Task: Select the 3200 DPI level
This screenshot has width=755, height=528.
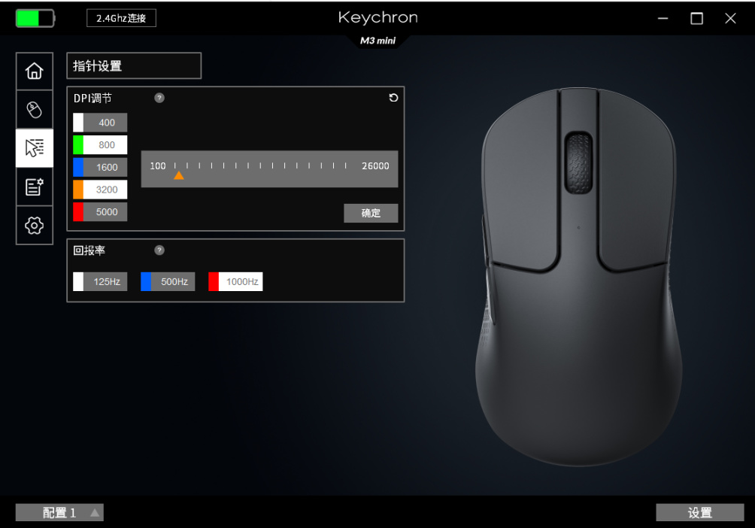Action: click(x=100, y=190)
